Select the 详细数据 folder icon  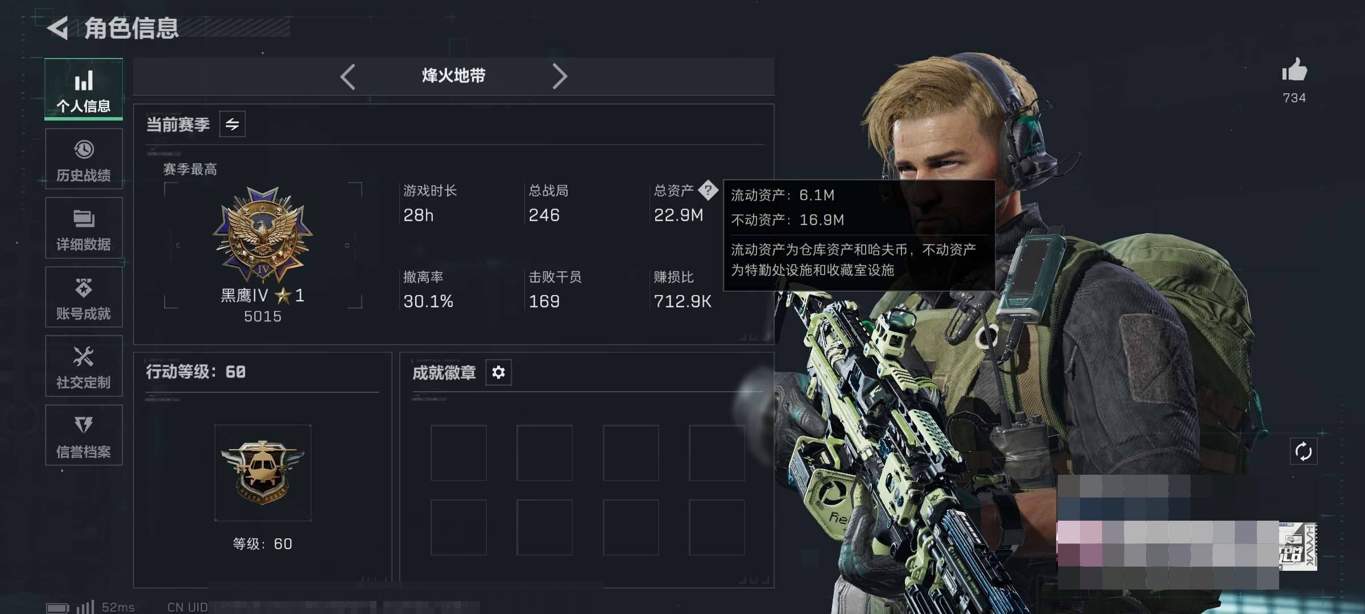84,218
